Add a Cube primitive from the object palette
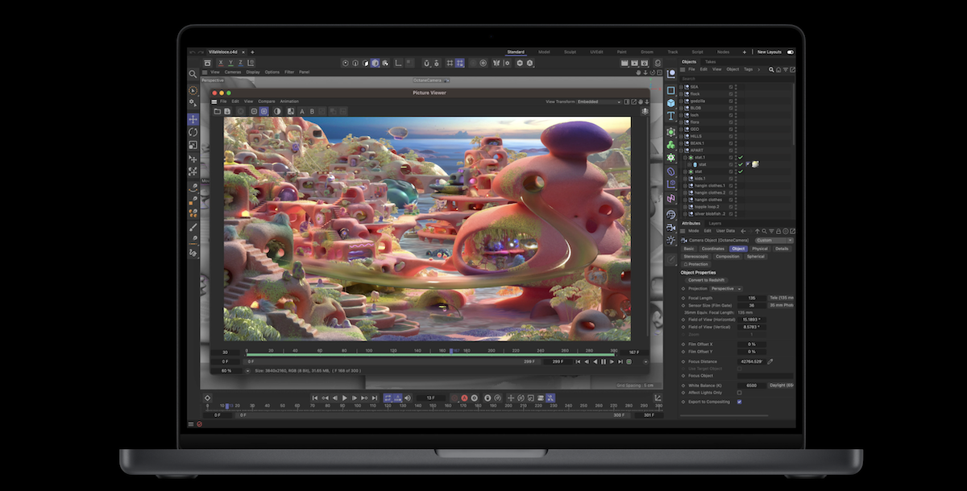 670,103
